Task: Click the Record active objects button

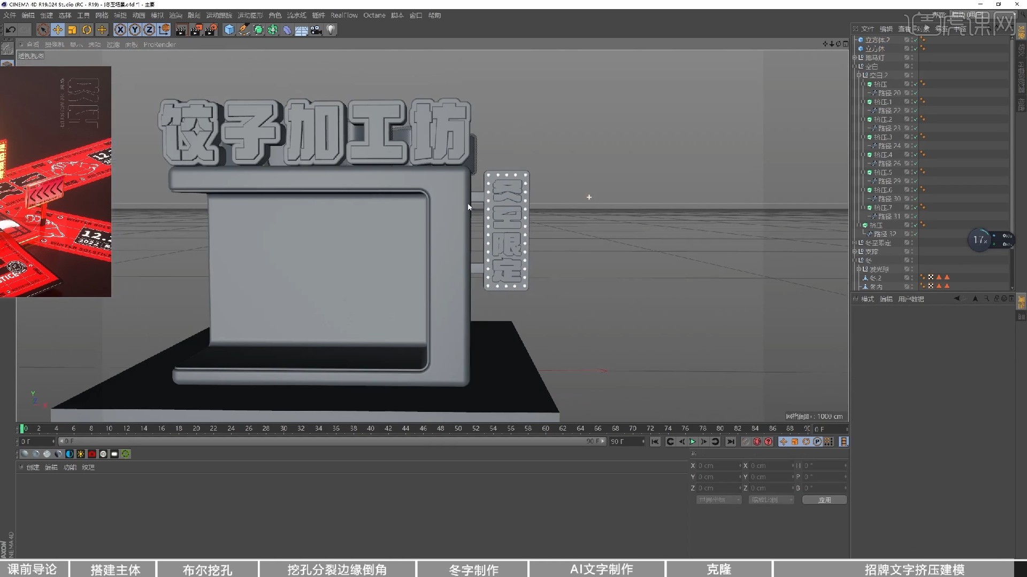Action: [746, 442]
